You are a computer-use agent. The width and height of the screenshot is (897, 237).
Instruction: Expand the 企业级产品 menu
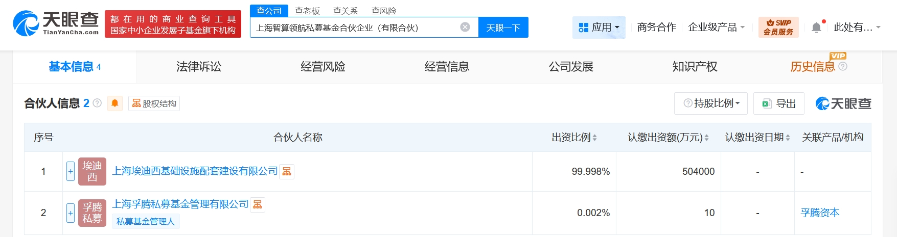point(716,28)
